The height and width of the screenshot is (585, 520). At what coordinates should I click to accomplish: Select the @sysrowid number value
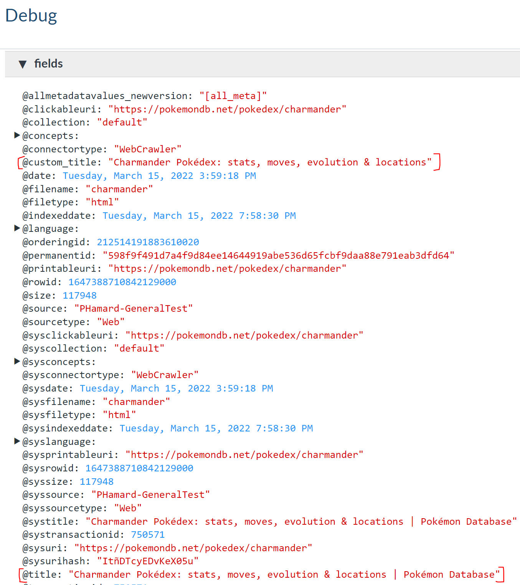tap(139, 468)
